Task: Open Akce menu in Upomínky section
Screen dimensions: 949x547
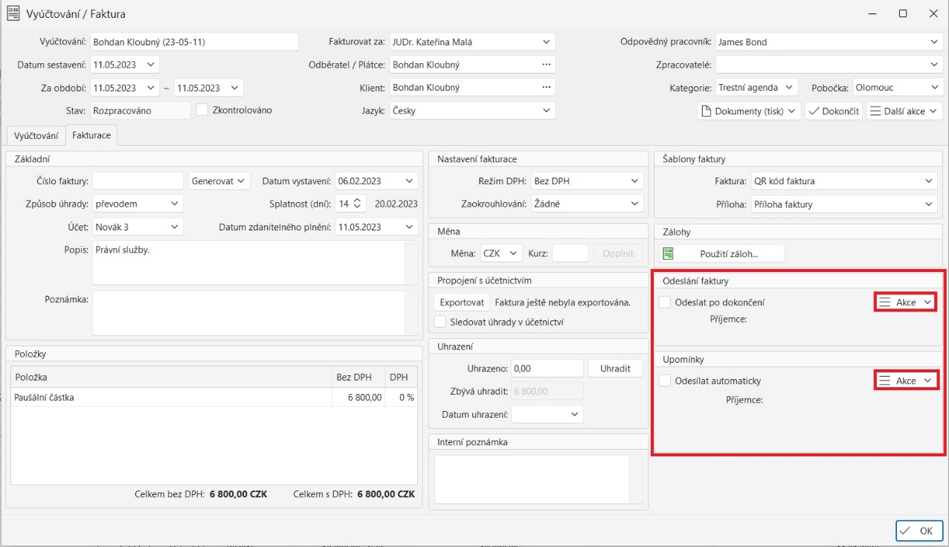Action: (904, 381)
